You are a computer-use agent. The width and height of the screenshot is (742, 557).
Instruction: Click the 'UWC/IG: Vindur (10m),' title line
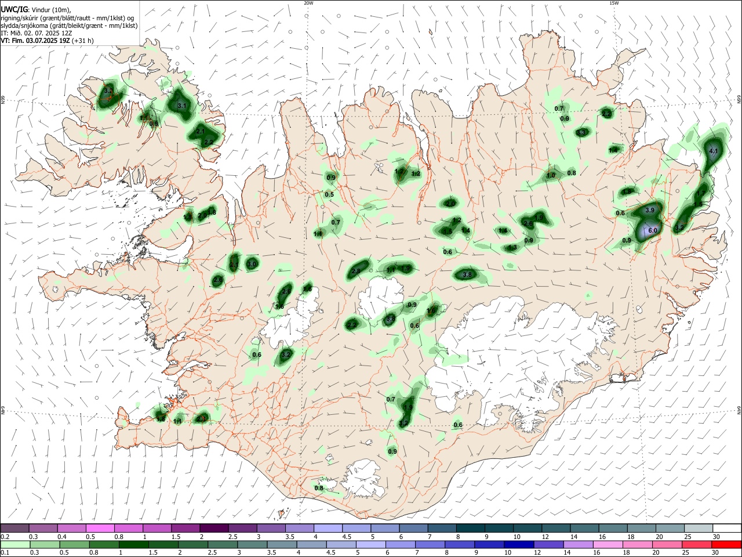pos(36,10)
